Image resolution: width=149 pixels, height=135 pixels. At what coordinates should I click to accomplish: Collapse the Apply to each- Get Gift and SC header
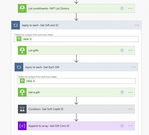click(76, 25)
